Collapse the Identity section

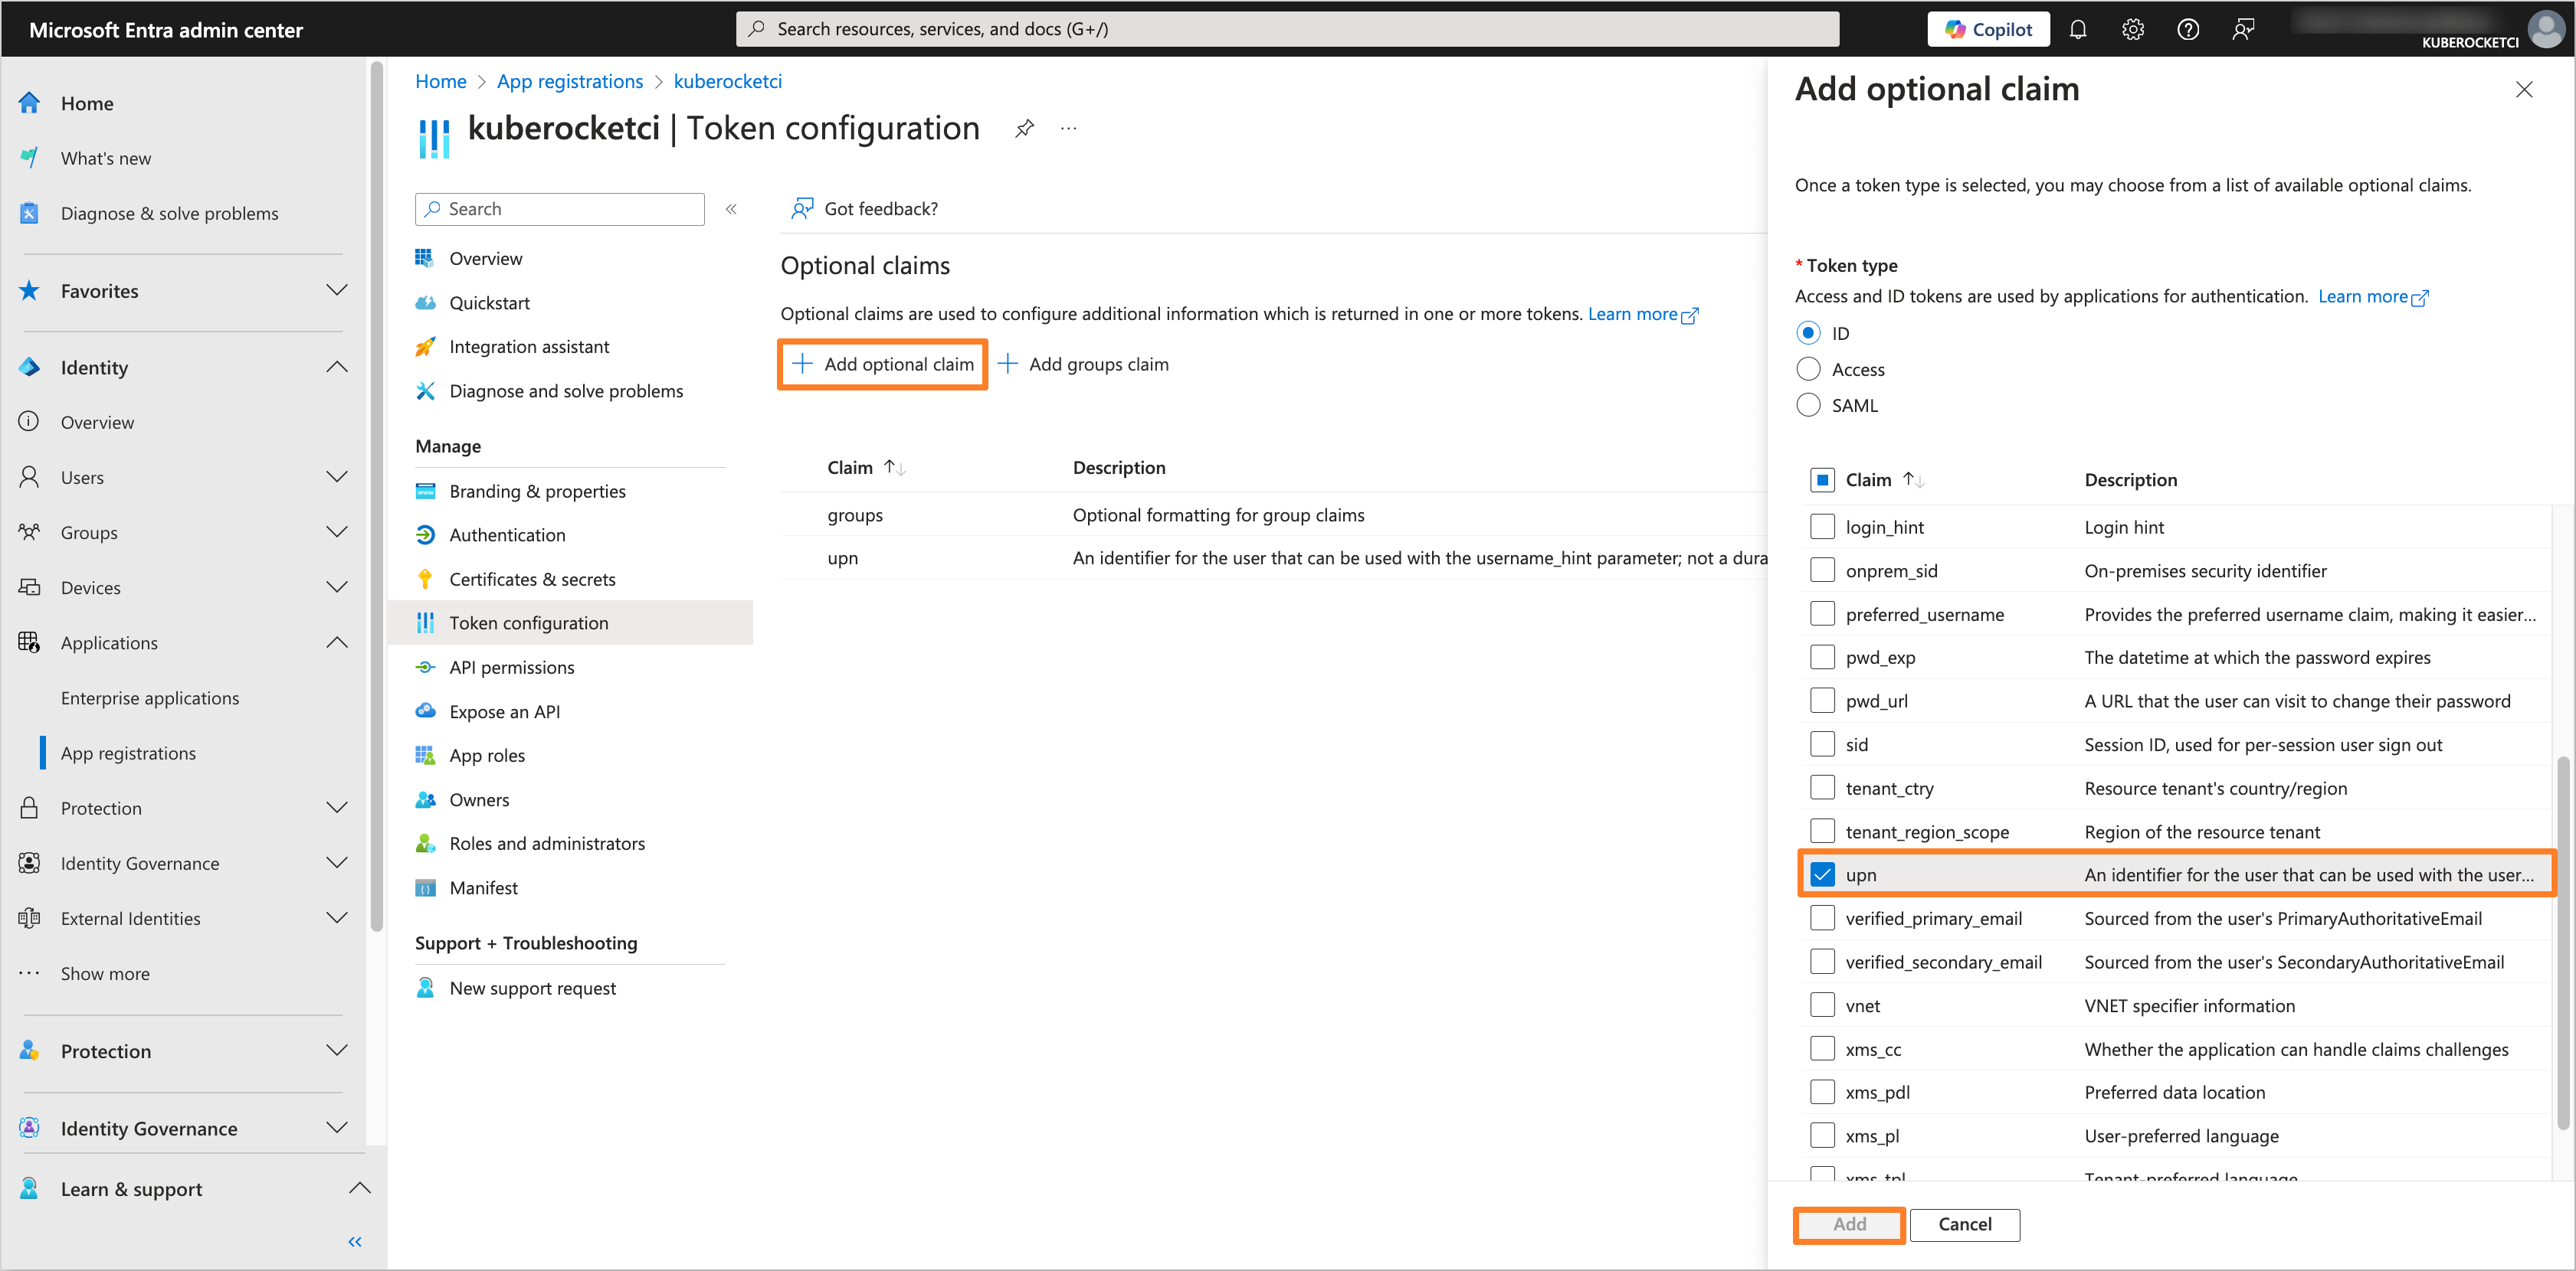pos(337,367)
